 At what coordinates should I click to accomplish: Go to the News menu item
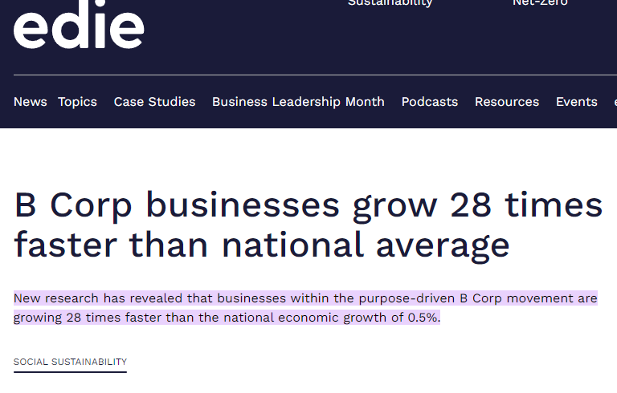pos(31,102)
